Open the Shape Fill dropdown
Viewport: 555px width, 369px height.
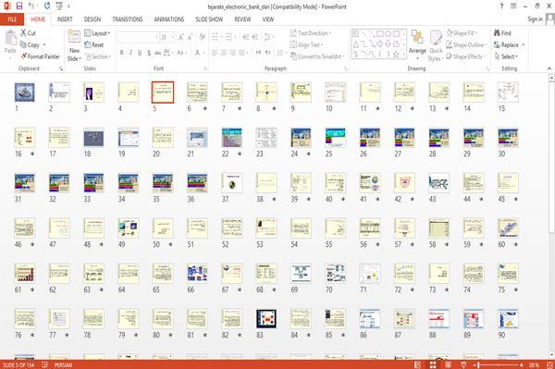pos(462,33)
